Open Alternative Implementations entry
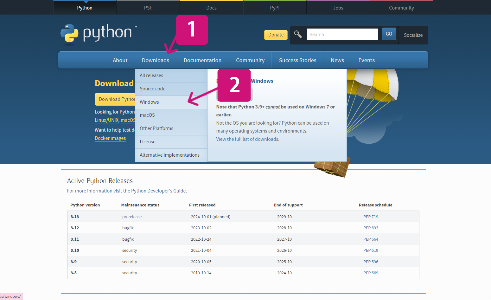 (169, 155)
